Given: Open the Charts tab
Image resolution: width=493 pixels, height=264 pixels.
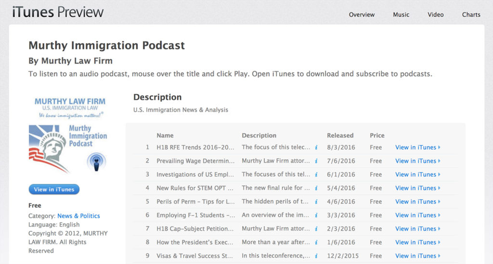Looking at the screenshot, I should click(471, 15).
